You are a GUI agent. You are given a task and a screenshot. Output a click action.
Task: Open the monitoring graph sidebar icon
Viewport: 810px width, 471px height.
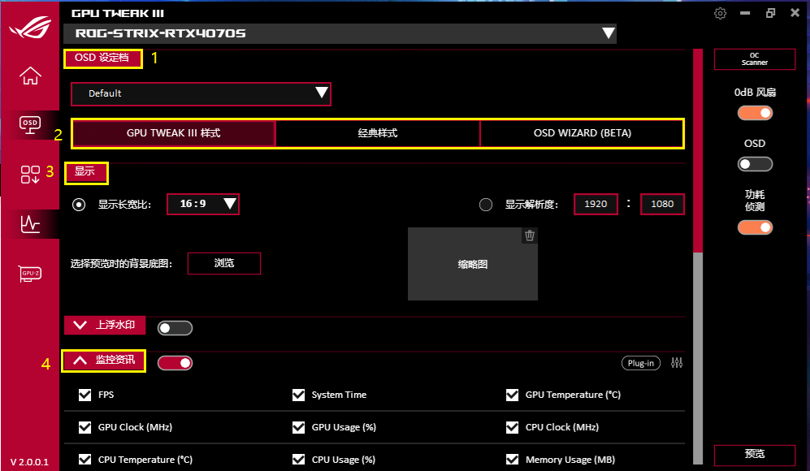[x=30, y=224]
